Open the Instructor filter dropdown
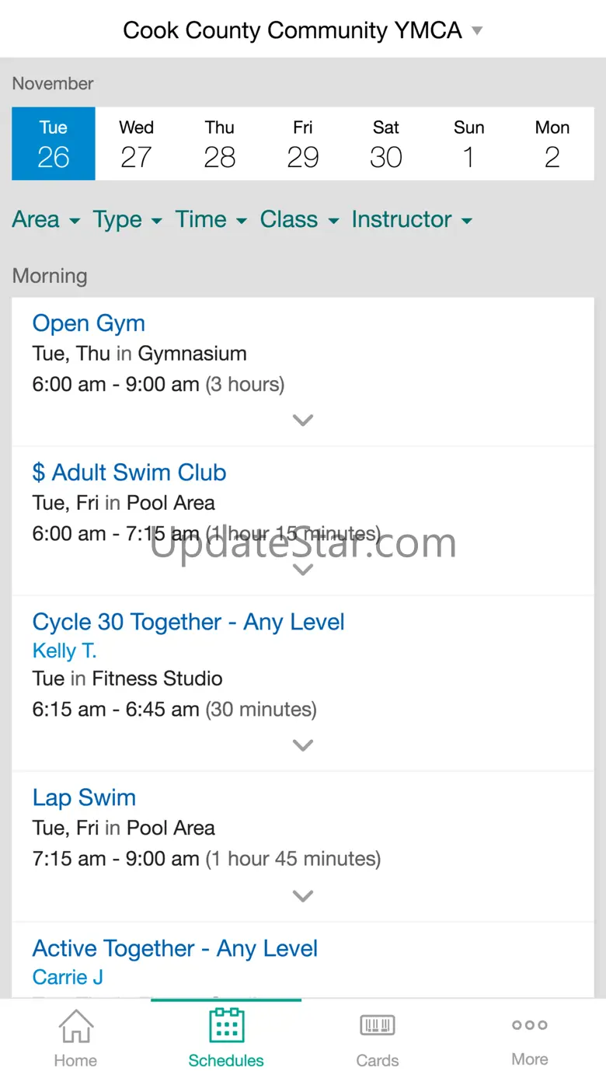The height and width of the screenshot is (1078, 606). [412, 220]
